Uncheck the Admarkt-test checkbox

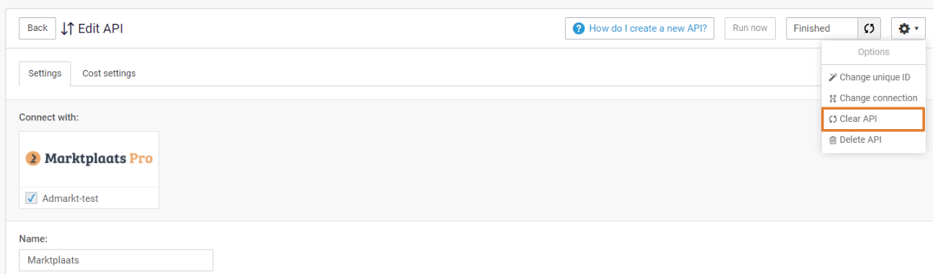click(31, 198)
